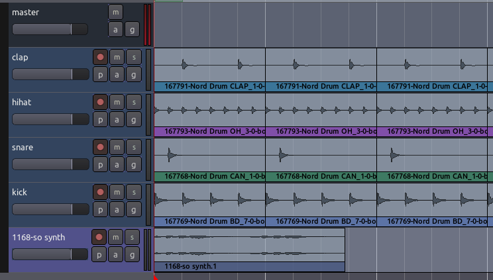Select the second Nord Drum CAN region
Viewport: 493px width, 280px height.
[321, 160]
